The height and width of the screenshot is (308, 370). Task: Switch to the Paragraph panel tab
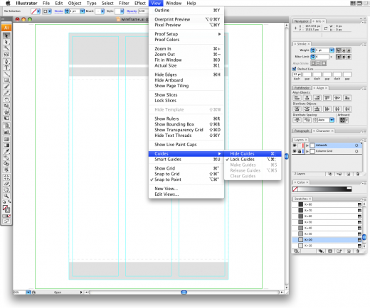302,131
